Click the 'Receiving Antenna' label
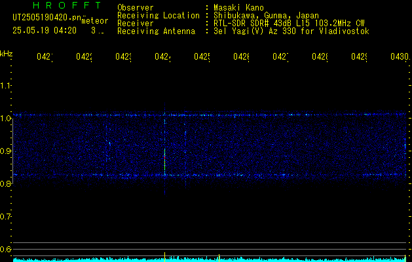This screenshot has width=412, height=262. coord(156,31)
